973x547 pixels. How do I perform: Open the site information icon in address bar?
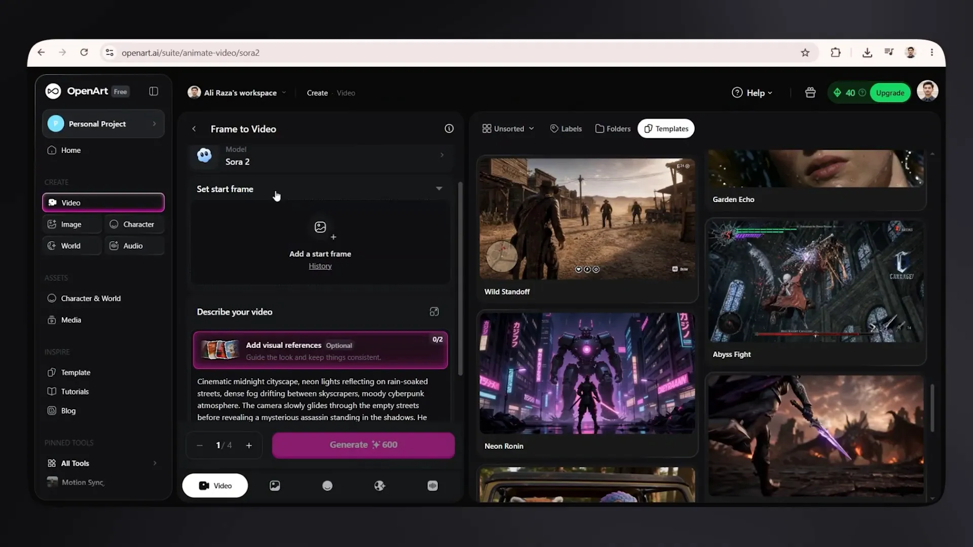coord(109,53)
